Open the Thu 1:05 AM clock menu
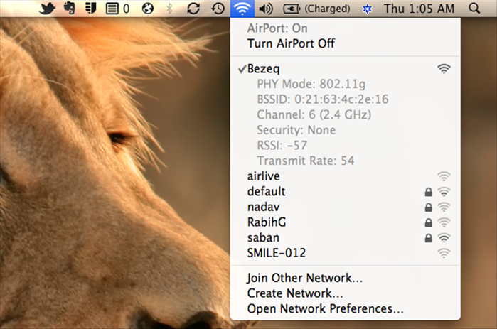 coord(419,9)
